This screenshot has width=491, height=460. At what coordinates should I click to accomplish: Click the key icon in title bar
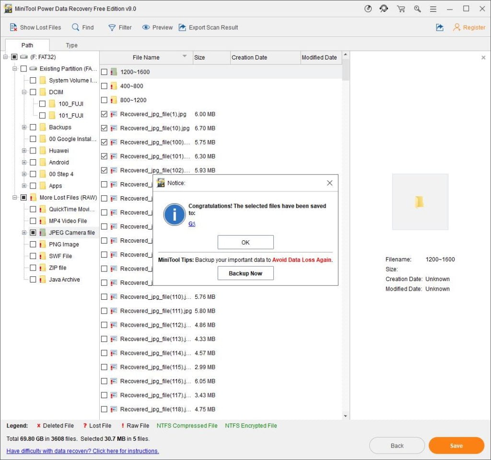pyautogui.click(x=417, y=9)
